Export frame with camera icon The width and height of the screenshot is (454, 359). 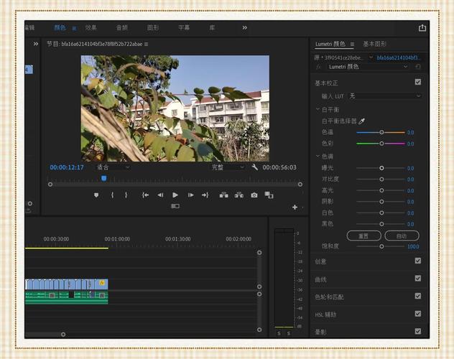tap(254, 195)
